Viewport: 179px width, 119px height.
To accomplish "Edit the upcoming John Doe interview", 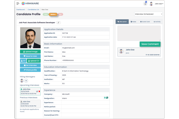I will [37, 91].
